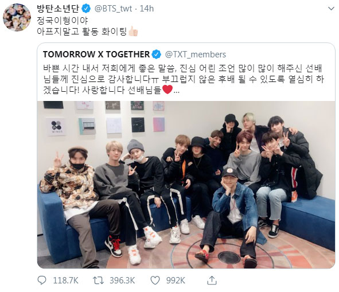Click the red heart emoji in quoted tweet
Viewport: 339px width, 292px height.
point(167,89)
